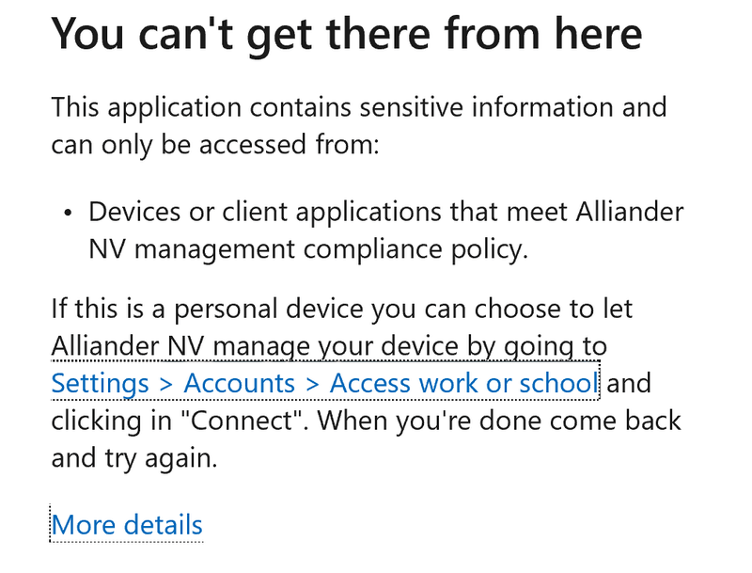
Task: Click "can only be accessed from:" text
Action: point(214,145)
